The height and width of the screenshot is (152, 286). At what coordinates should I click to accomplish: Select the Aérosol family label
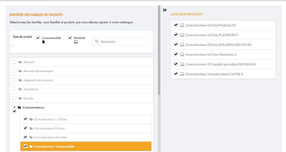point(29,62)
